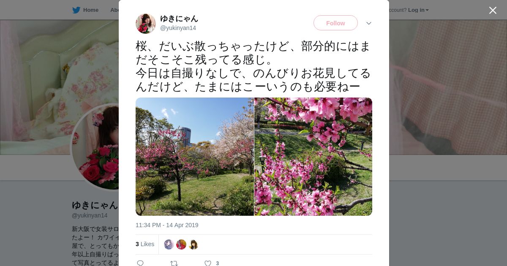The image size is (507, 266).
Task: Click the Twitter bird Home icon
Action: coord(76,10)
